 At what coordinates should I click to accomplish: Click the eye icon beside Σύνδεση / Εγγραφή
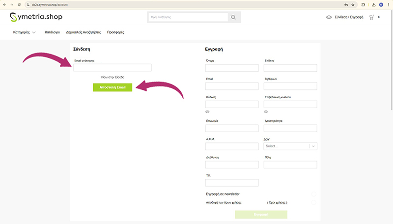tap(329, 17)
